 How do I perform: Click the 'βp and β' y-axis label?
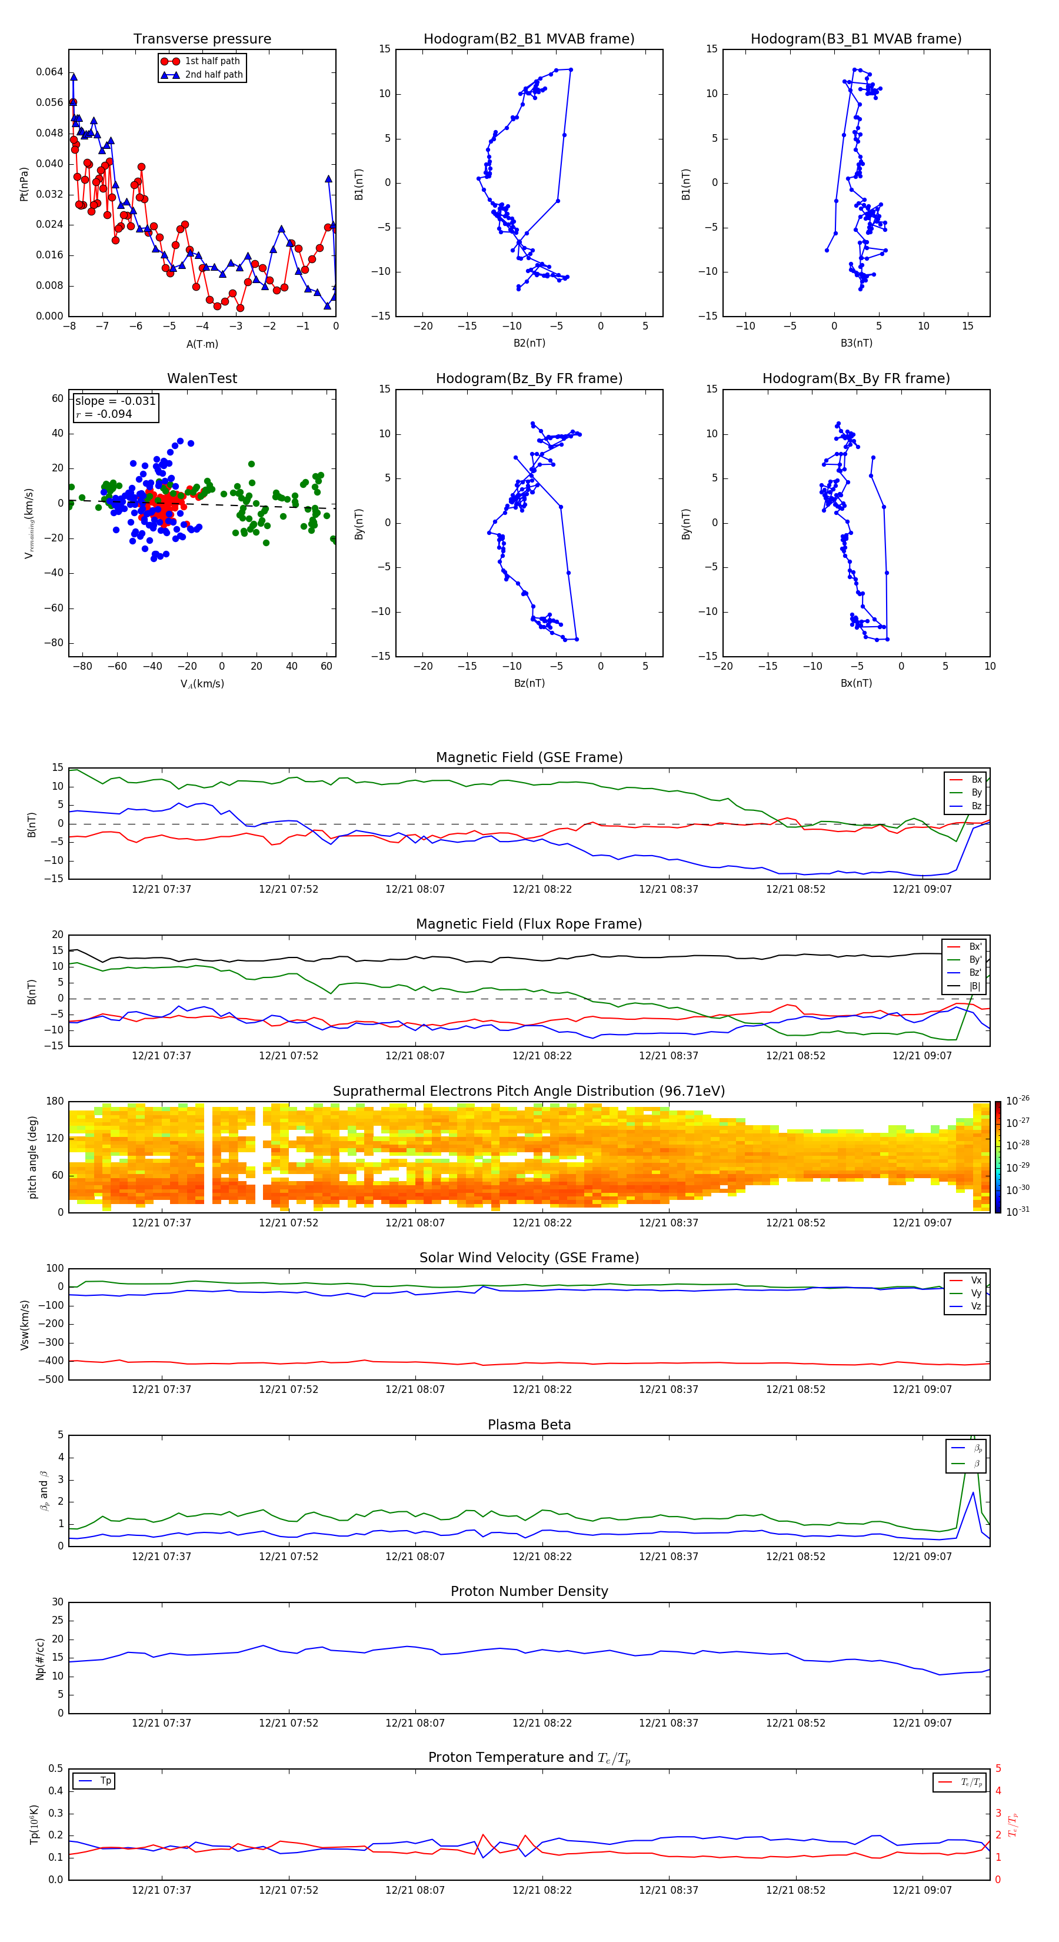(45, 1491)
